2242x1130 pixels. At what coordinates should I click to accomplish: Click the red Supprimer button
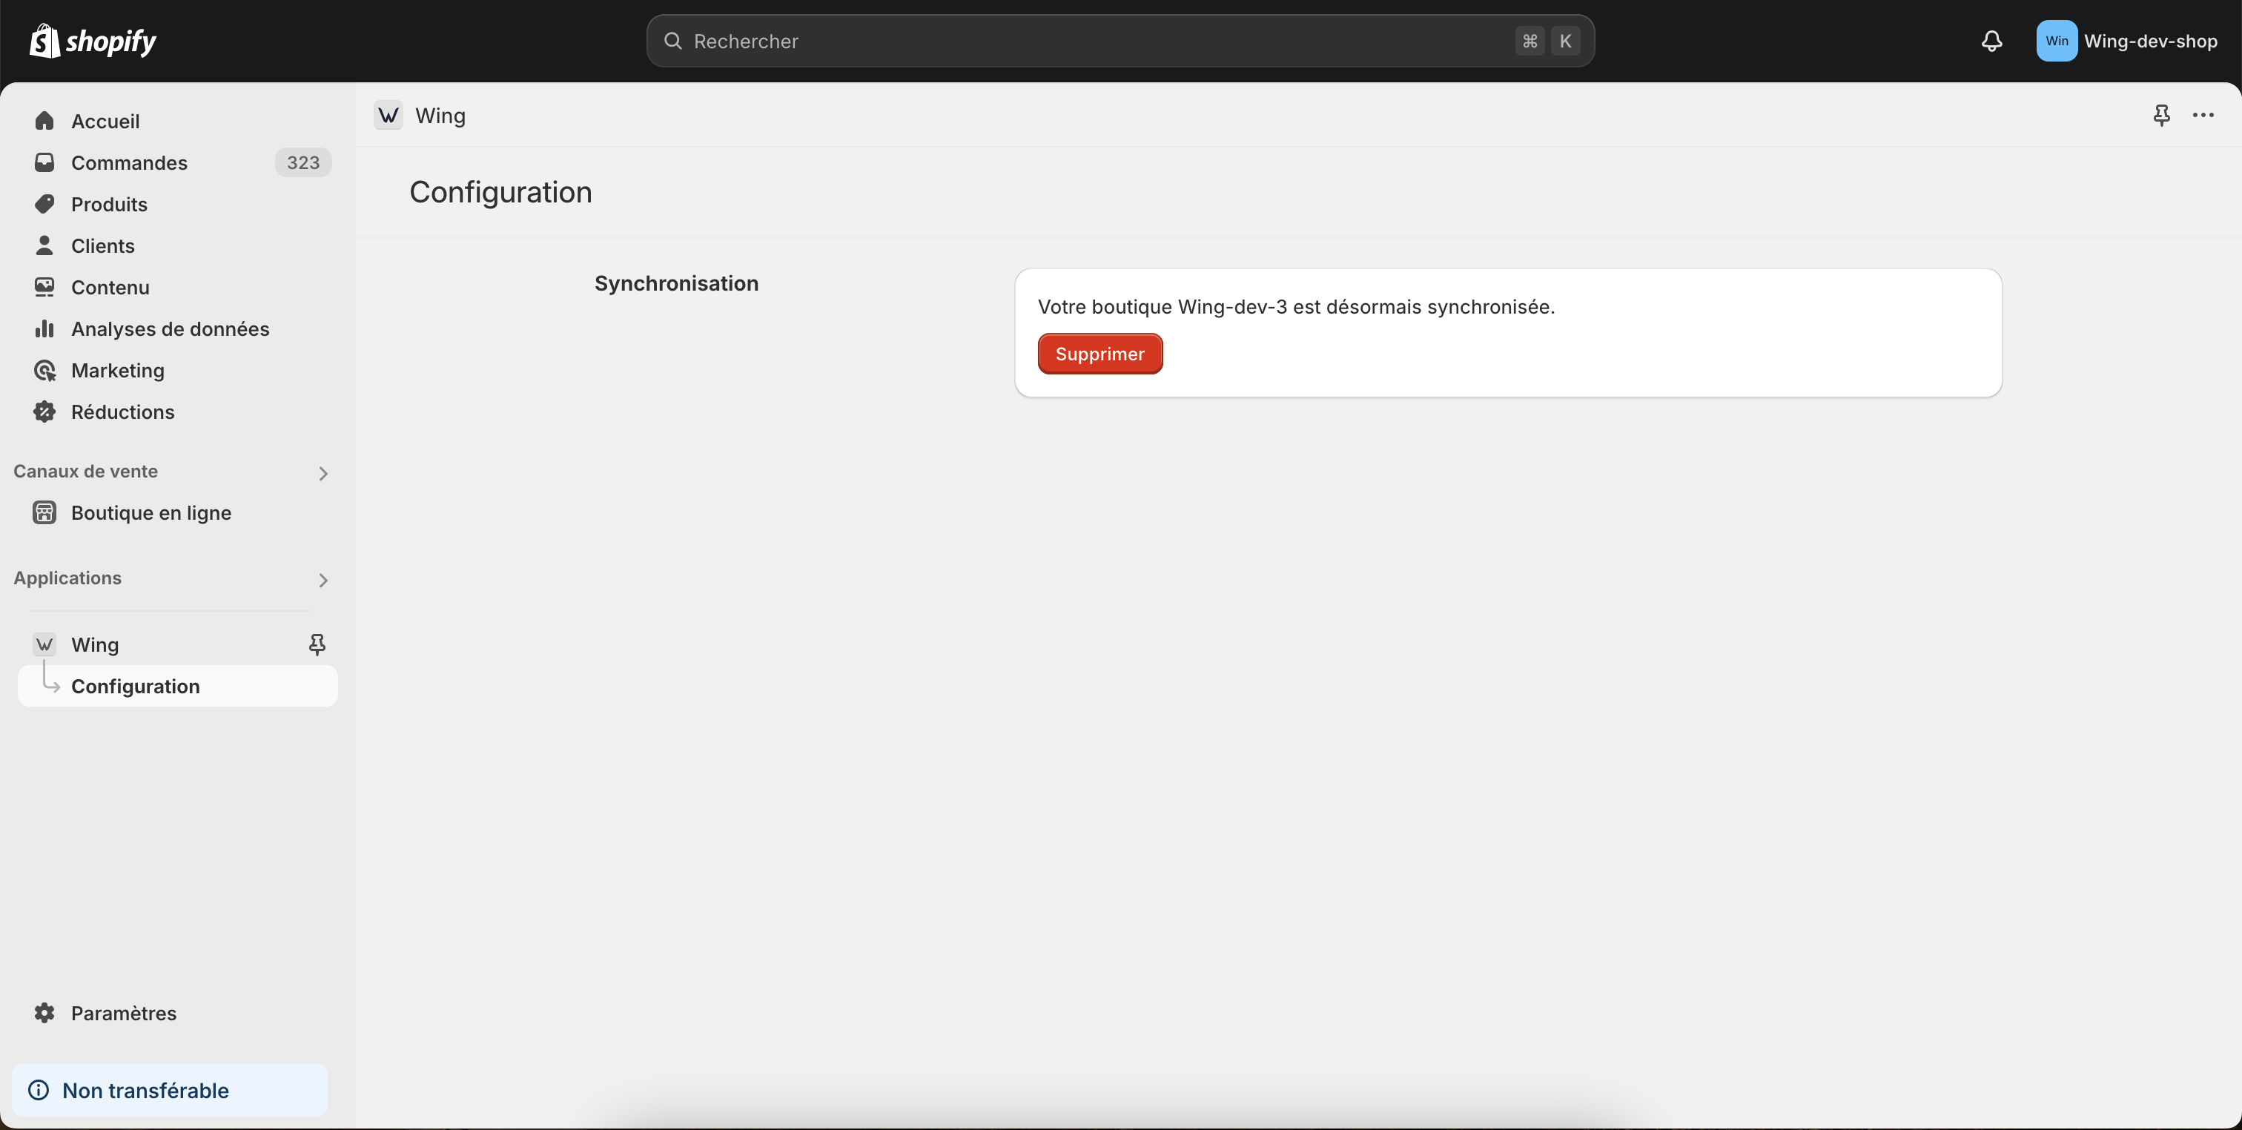[1100, 354]
